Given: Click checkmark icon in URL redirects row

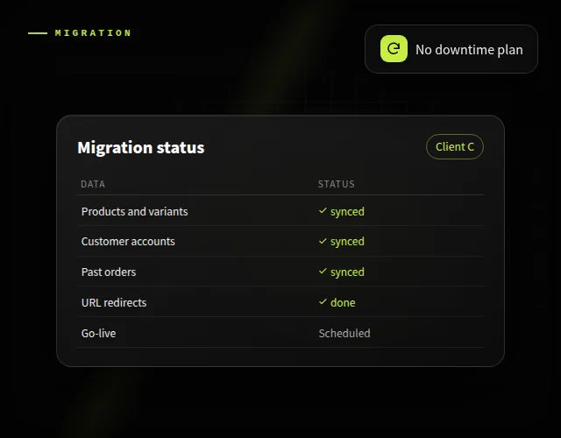Looking at the screenshot, I should tap(323, 301).
